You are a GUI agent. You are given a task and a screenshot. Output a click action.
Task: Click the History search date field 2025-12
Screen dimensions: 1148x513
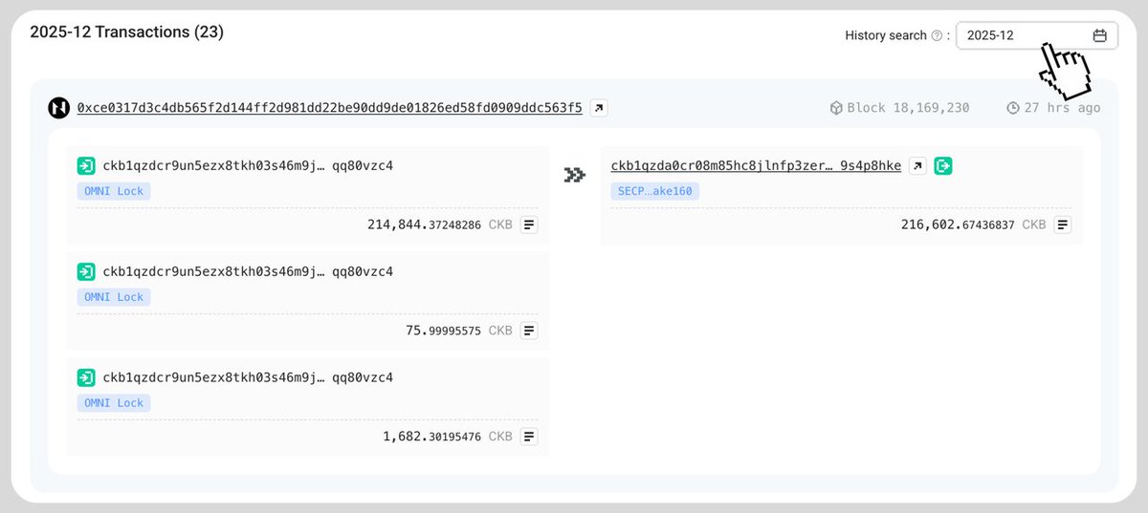pyautogui.click(x=1037, y=35)
